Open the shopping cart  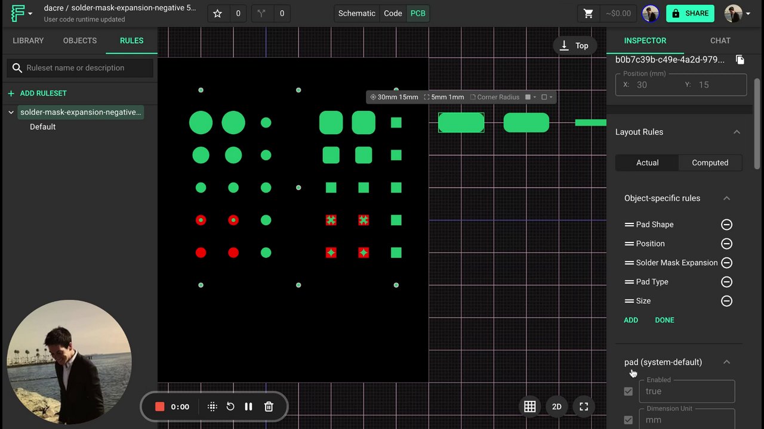589,13
